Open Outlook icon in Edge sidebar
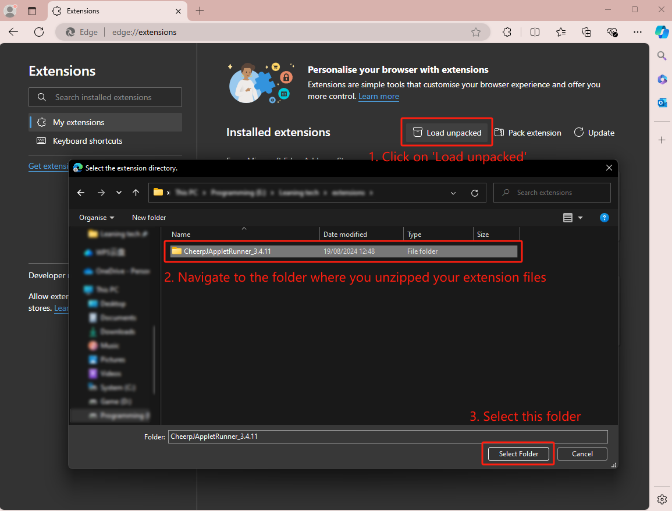 (x=662, y=102)
